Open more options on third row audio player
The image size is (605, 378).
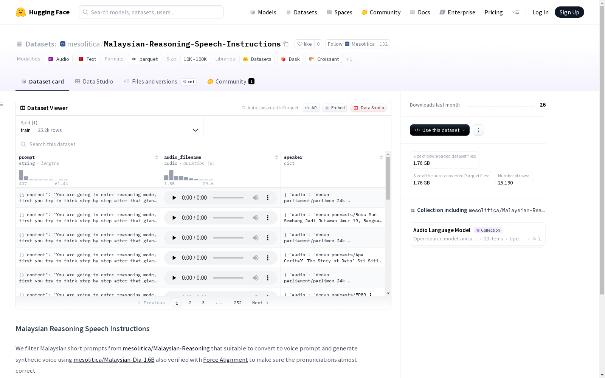point(268,238)
